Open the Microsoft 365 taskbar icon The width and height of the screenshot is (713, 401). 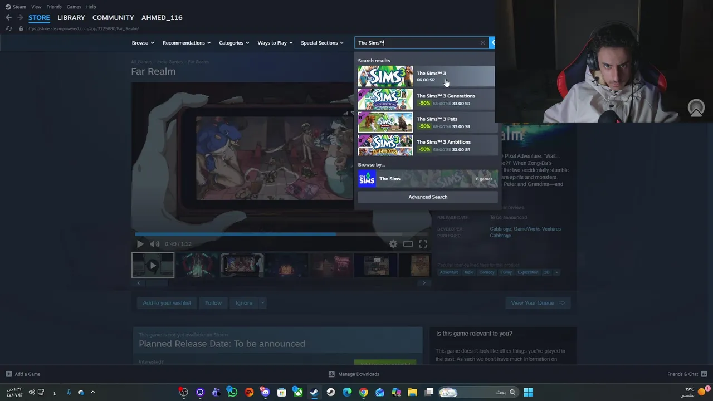pos(396,392)
